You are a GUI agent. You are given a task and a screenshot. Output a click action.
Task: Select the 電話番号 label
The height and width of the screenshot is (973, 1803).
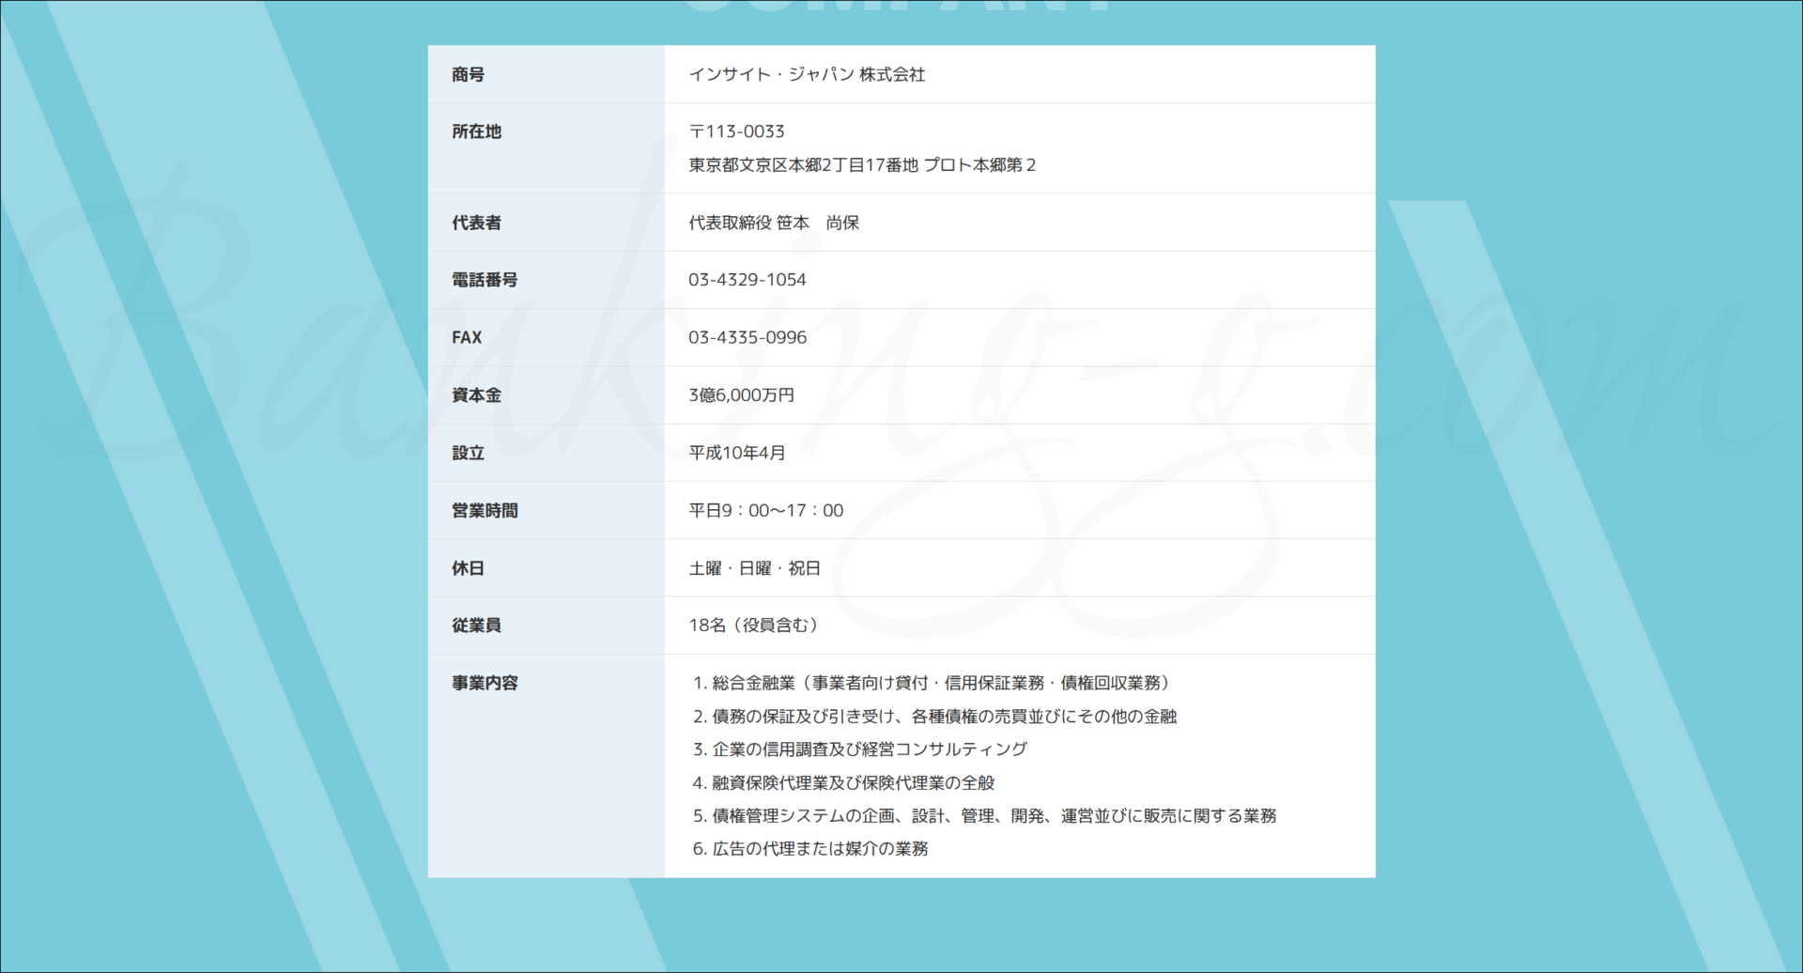485,280
